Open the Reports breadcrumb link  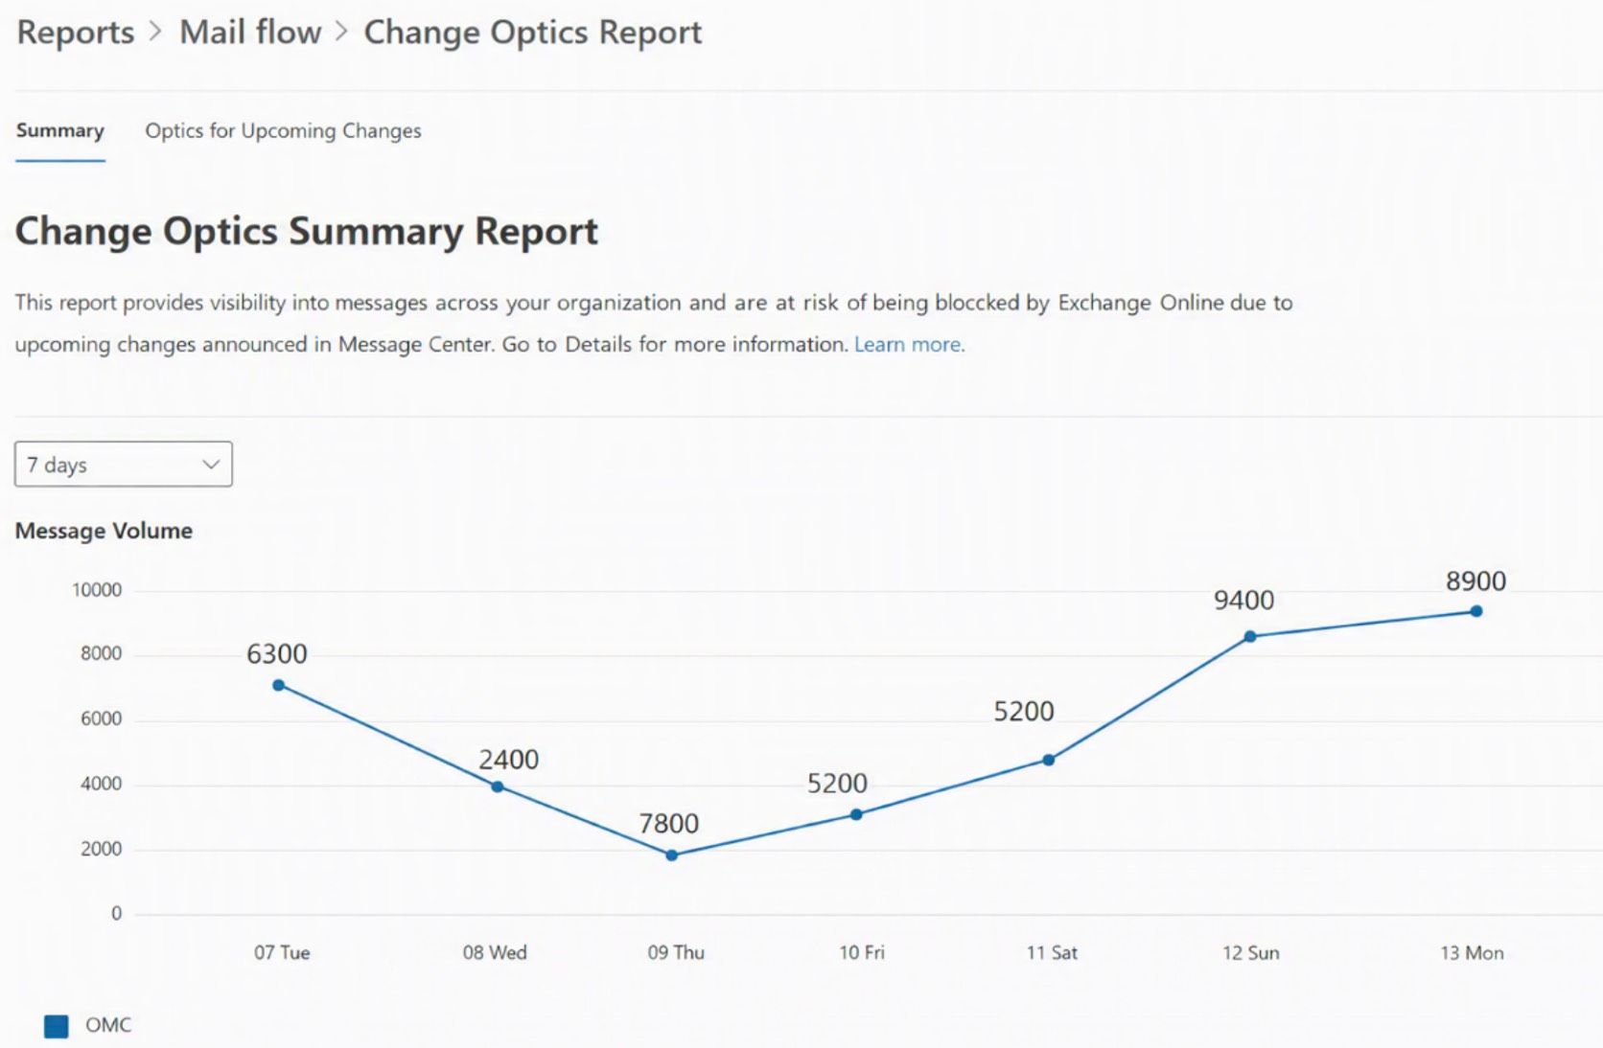point(76,33)
